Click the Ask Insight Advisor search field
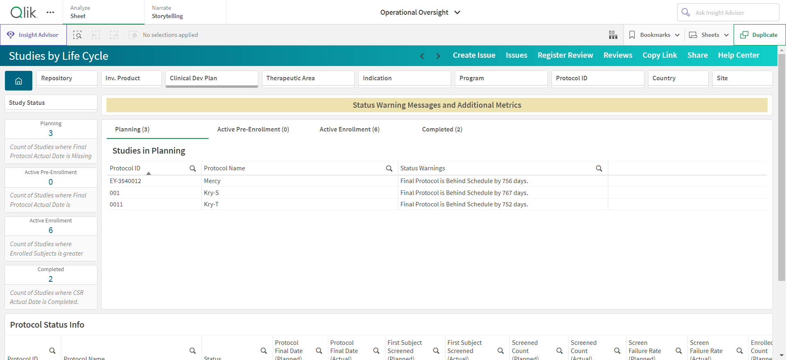This screenshot has width=786, height=360. pyautogui.click(x=728, y=12)
